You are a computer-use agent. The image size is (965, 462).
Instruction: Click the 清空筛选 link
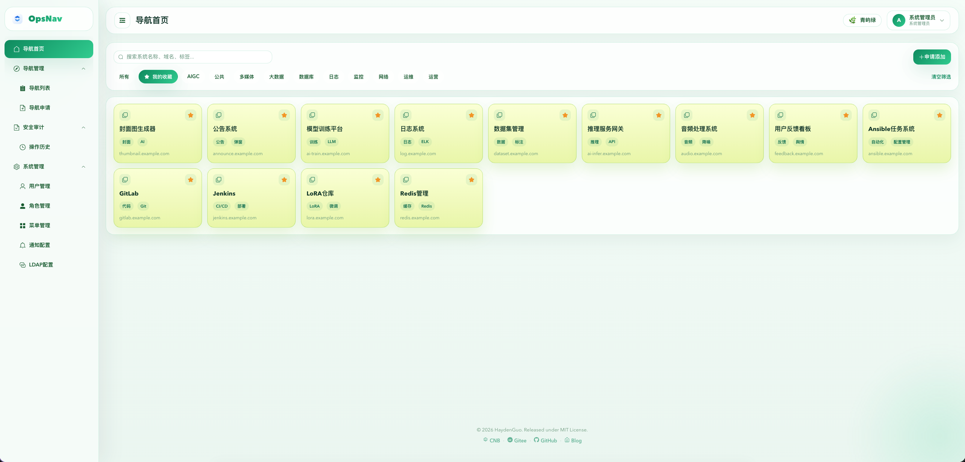pyautogui.click(x=941, y=77)
